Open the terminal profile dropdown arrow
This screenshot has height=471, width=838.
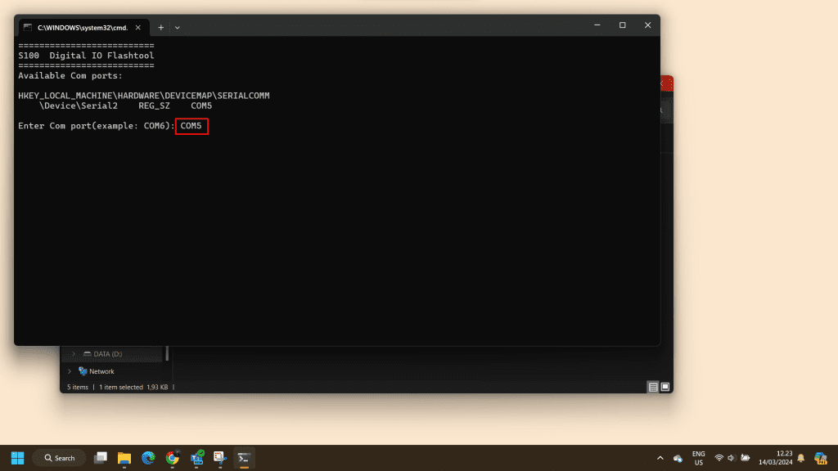coord(177,27)
